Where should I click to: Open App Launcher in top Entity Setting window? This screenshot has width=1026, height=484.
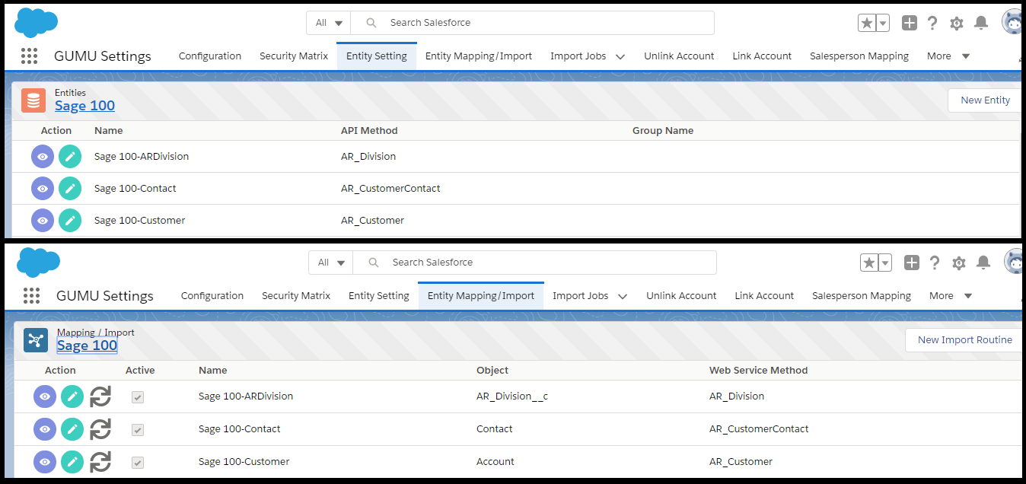coord(29,56)
